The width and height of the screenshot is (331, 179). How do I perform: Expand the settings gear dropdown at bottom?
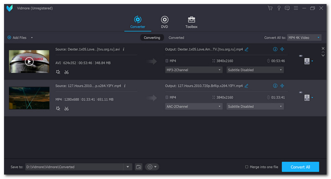(152, 167)
